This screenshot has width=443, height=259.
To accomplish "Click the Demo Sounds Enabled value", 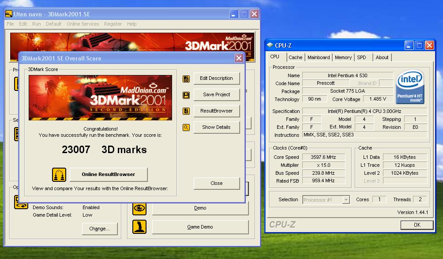I will point(91,207).
